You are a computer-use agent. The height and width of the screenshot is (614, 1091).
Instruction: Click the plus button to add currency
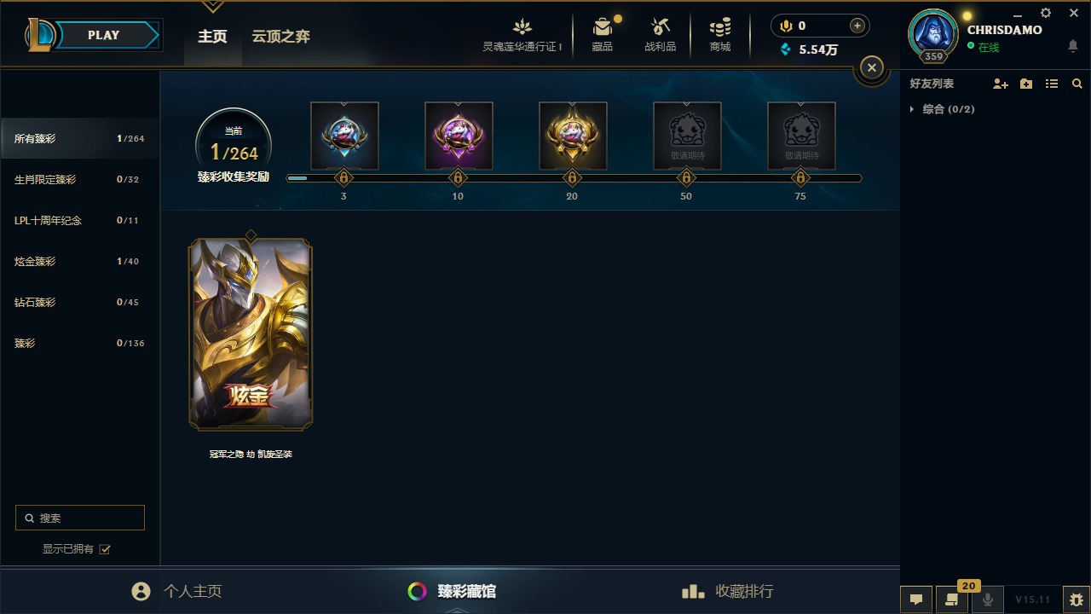857,26
